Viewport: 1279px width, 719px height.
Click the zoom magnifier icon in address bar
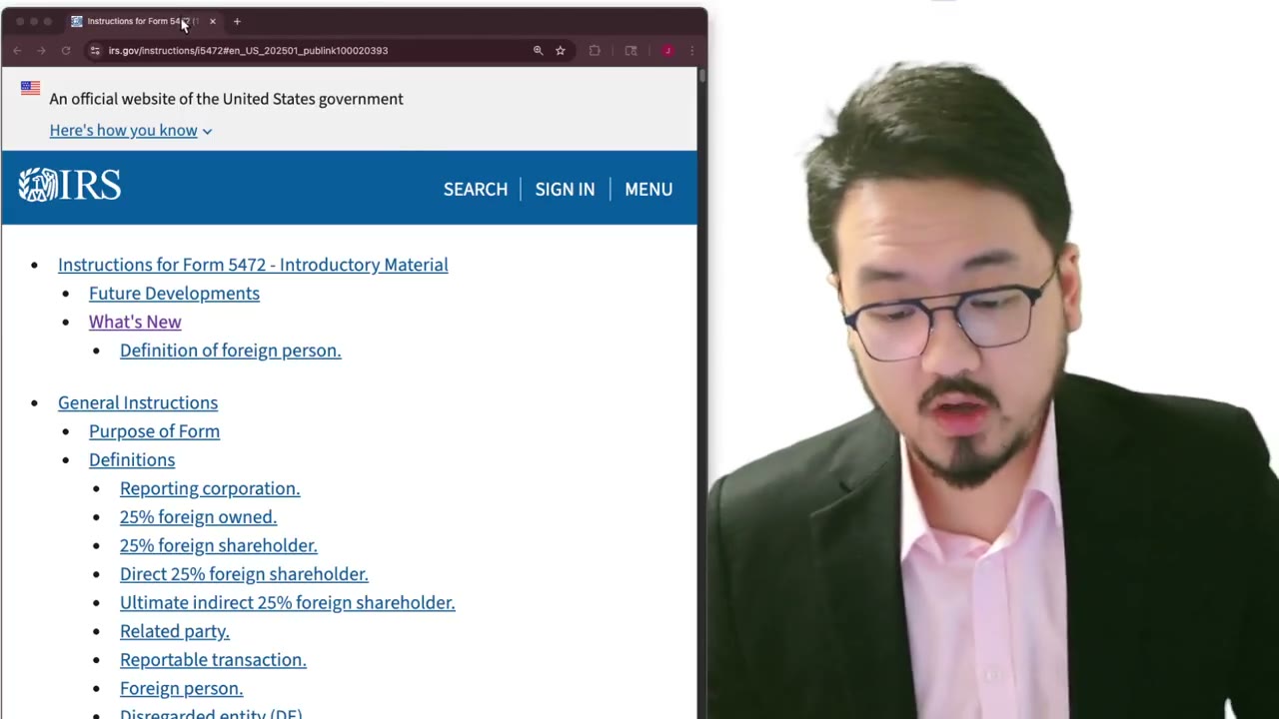(538, 50)
